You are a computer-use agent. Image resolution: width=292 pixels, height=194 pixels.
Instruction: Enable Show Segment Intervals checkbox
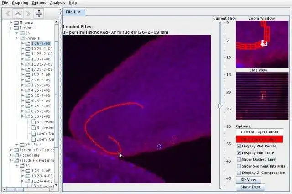pos(239,166)
